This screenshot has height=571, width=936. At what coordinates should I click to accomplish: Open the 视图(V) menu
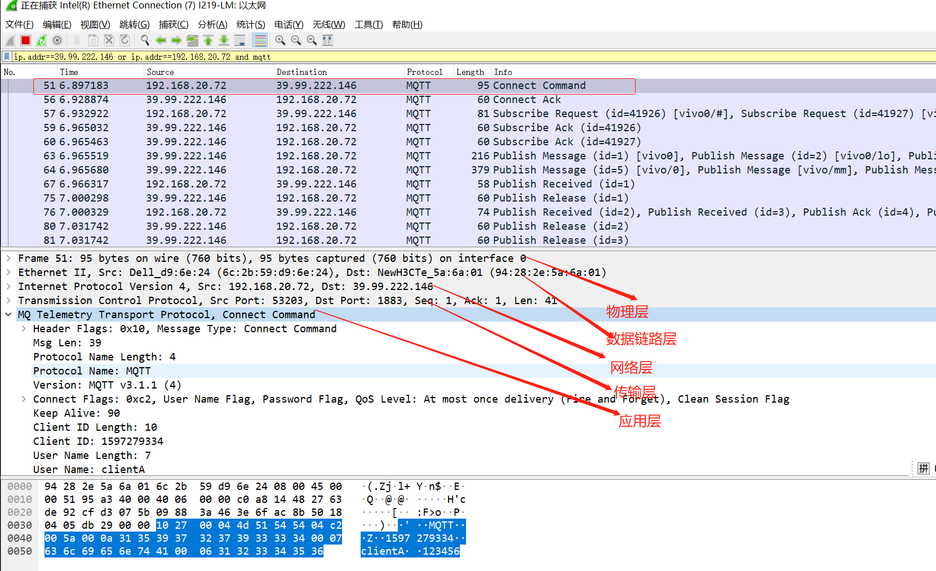pos(95,24)
